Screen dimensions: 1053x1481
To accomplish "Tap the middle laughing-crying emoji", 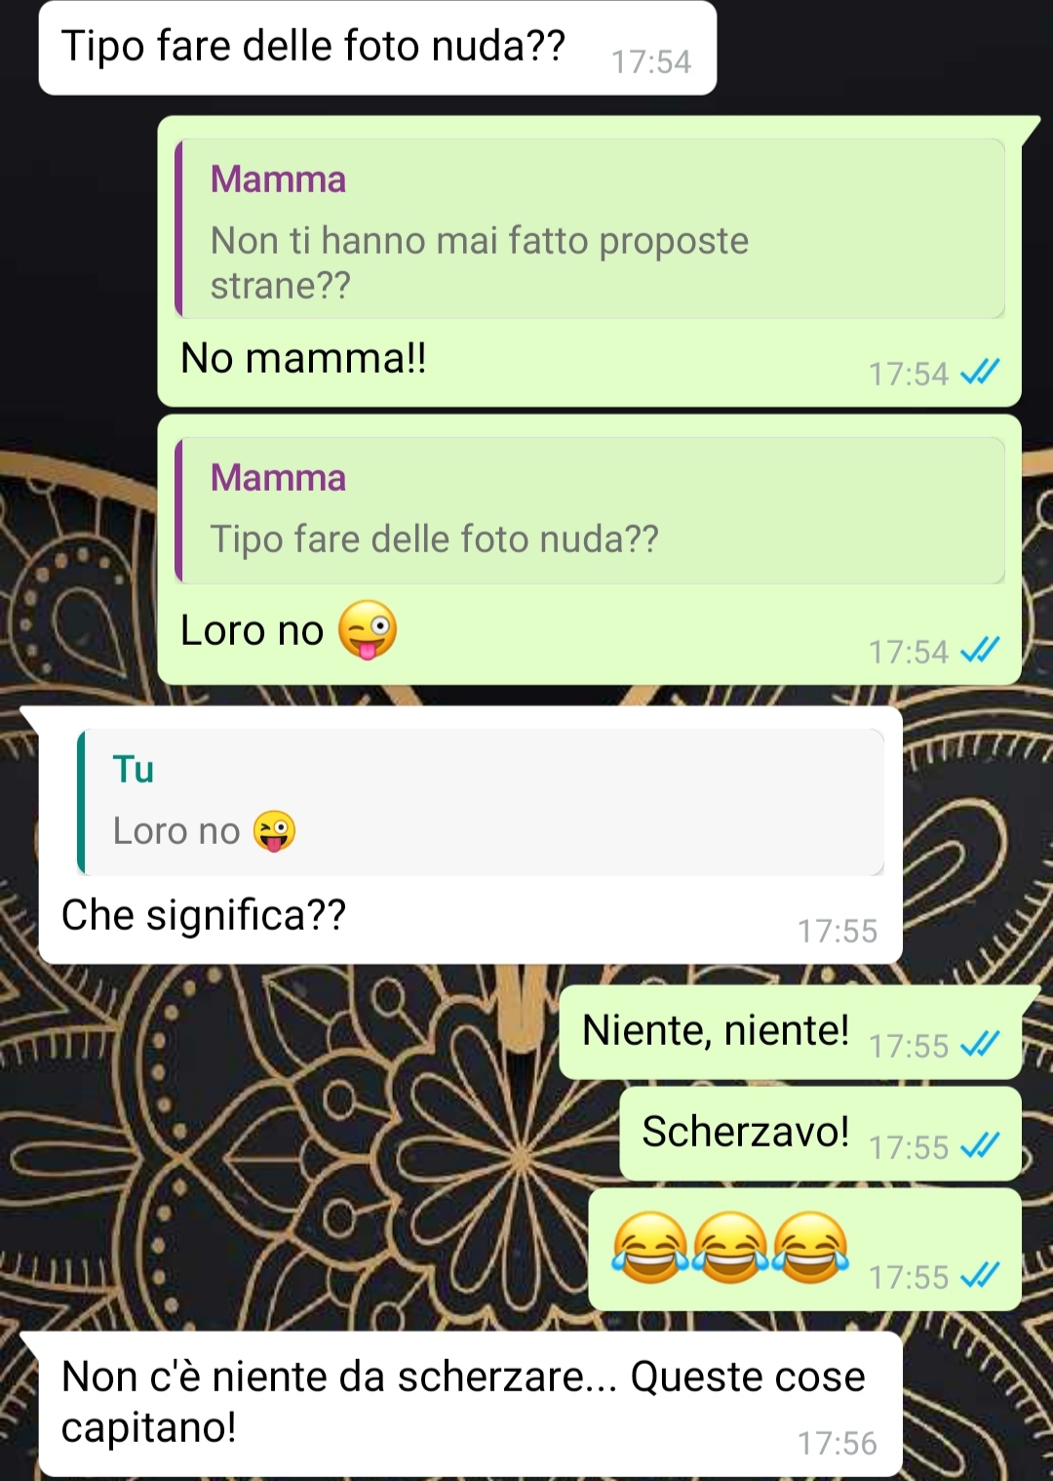I will click(729, 1248).
